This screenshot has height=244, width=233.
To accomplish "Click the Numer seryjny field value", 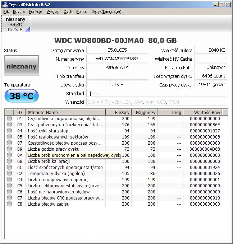I will click(117, 58).
